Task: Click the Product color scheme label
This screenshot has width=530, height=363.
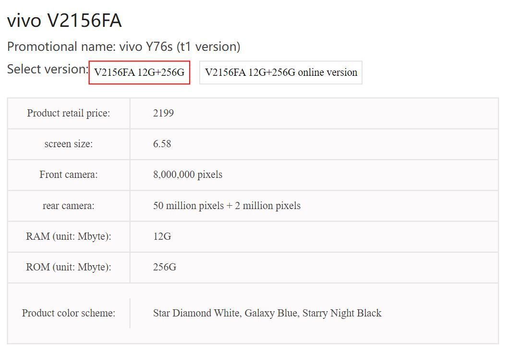Action: click(69, 313)
